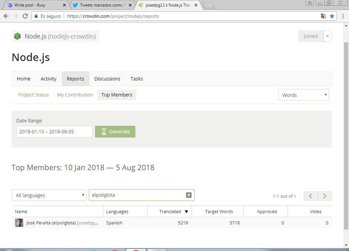The width and height of the screenshot is (349, 251).
Task: Open a new browser tab
Action: click(x=209, y=5)
